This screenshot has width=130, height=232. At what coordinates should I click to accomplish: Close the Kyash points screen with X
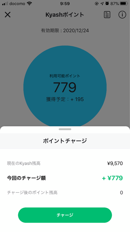(x=7, y=15)
